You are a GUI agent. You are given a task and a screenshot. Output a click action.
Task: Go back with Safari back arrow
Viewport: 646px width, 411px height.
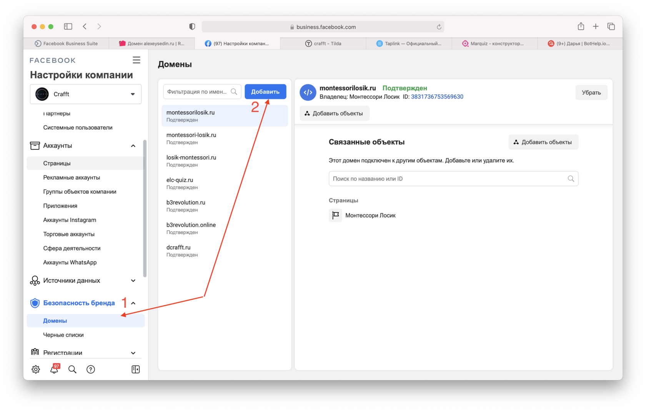click(x=85, y=27)
